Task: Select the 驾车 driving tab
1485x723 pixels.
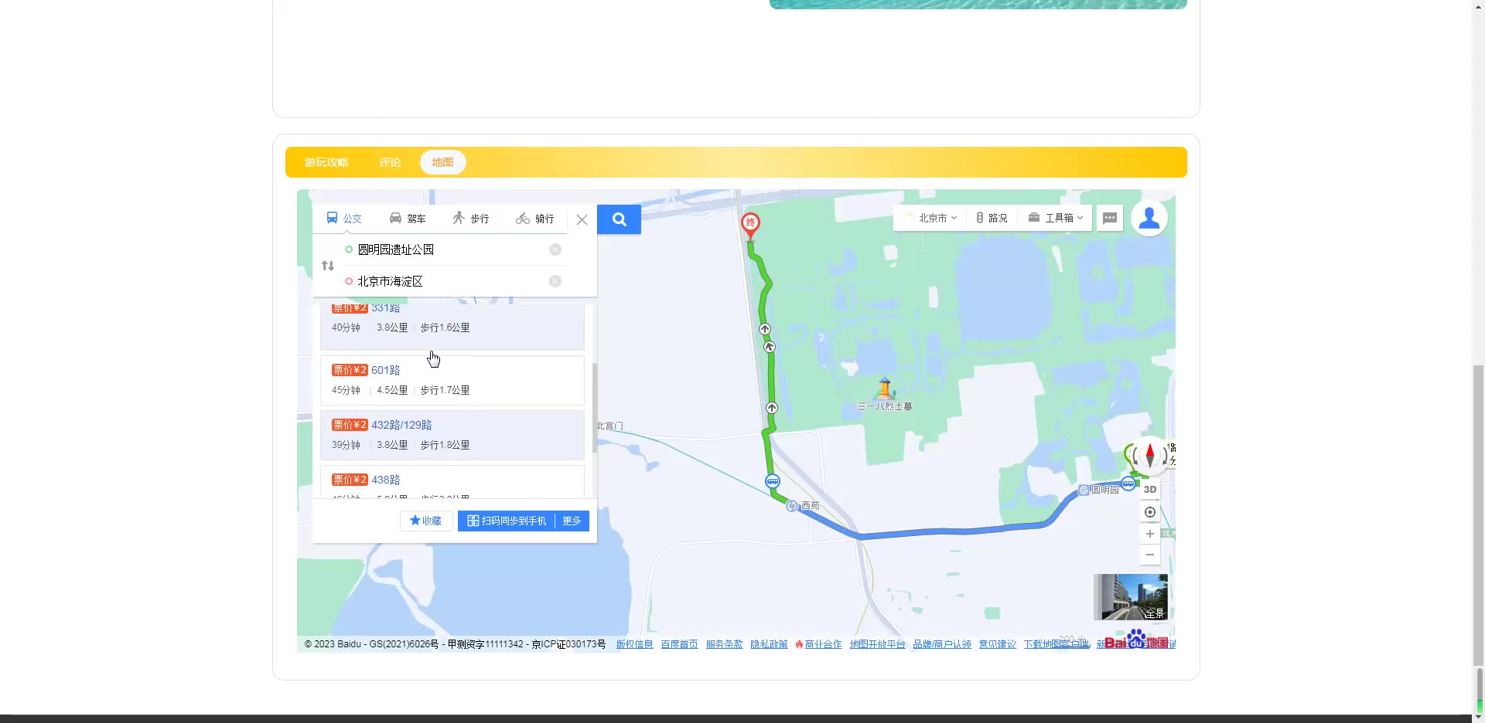Action: (408, 219)
